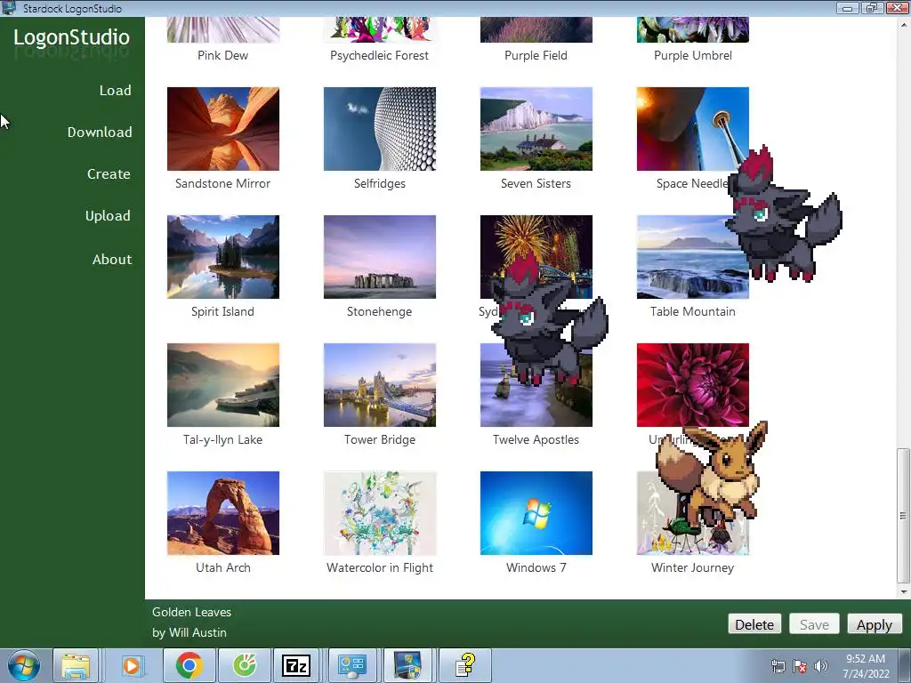Choose the Seven Sisters thumbnail
Screen dimensions: 911x683
coord(536,129)
